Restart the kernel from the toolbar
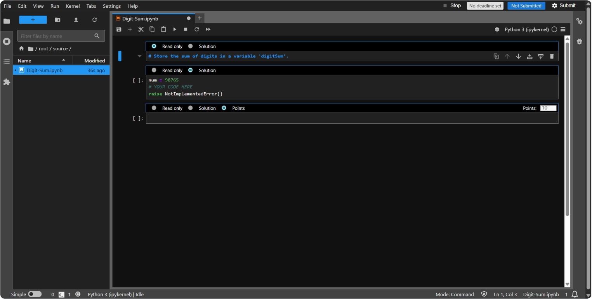 pyautogui.click(x=197, y=29)
